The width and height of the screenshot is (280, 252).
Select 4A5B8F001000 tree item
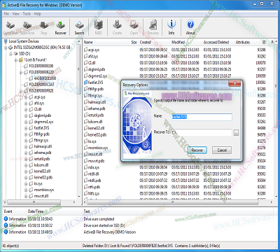[x=45, y=78]
